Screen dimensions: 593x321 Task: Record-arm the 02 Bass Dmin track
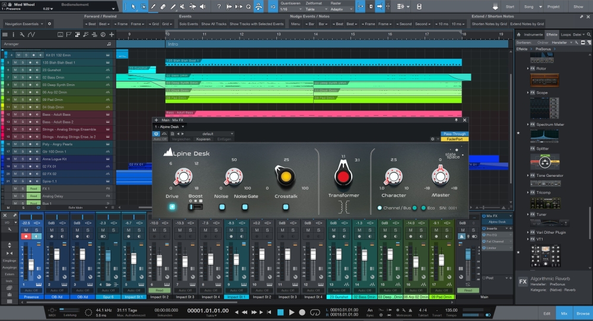pos(30,77)
